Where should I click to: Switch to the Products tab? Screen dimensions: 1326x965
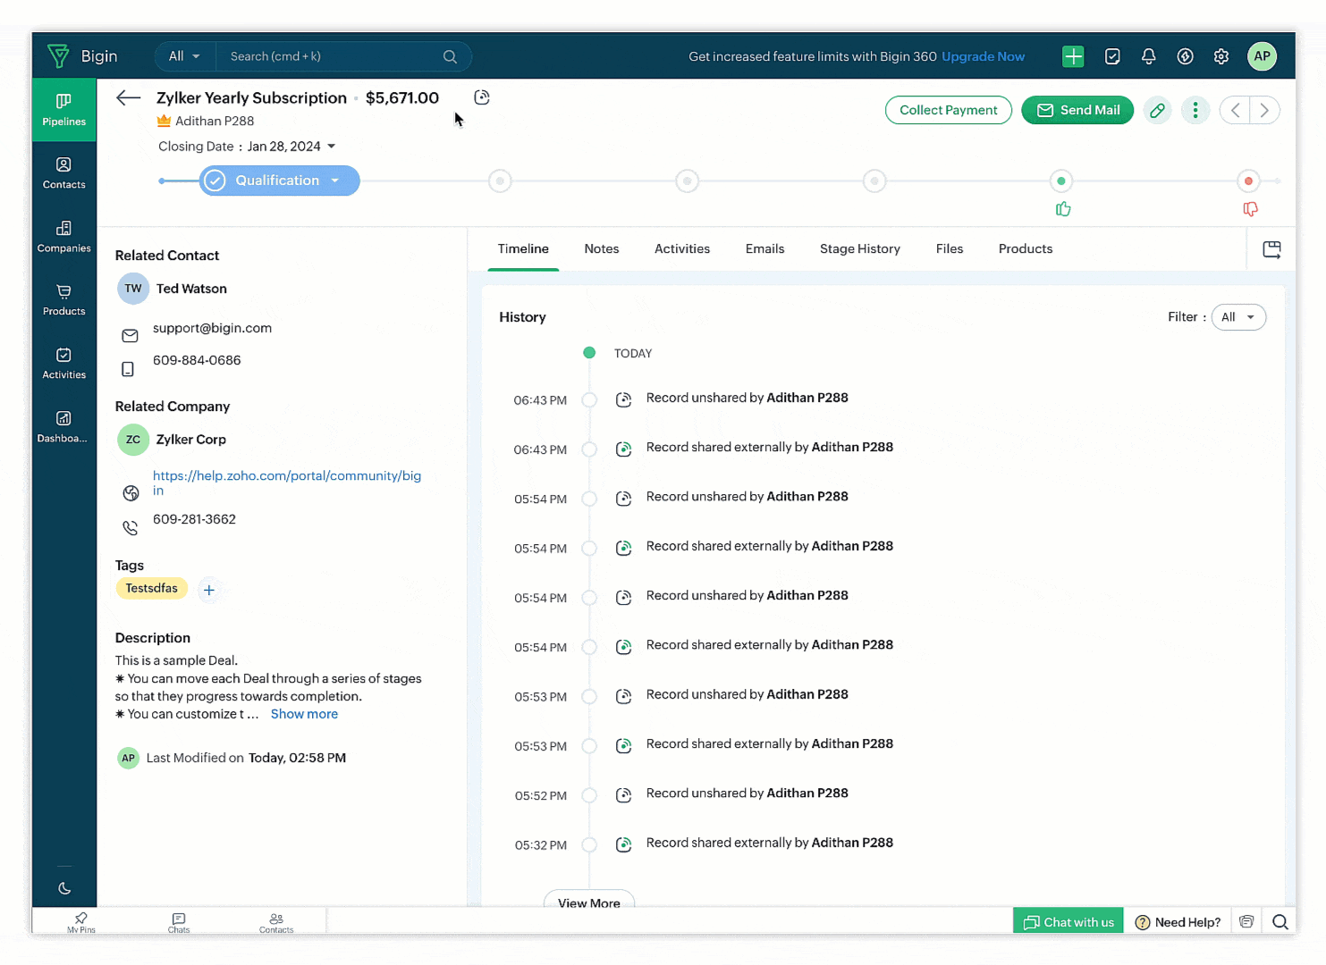(1026, 249)
